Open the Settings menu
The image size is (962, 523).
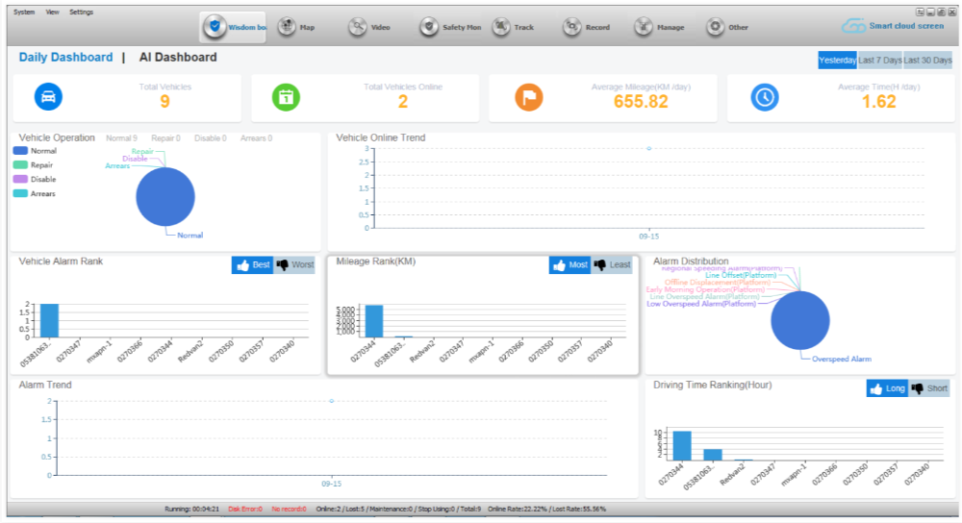click(82, 12)
